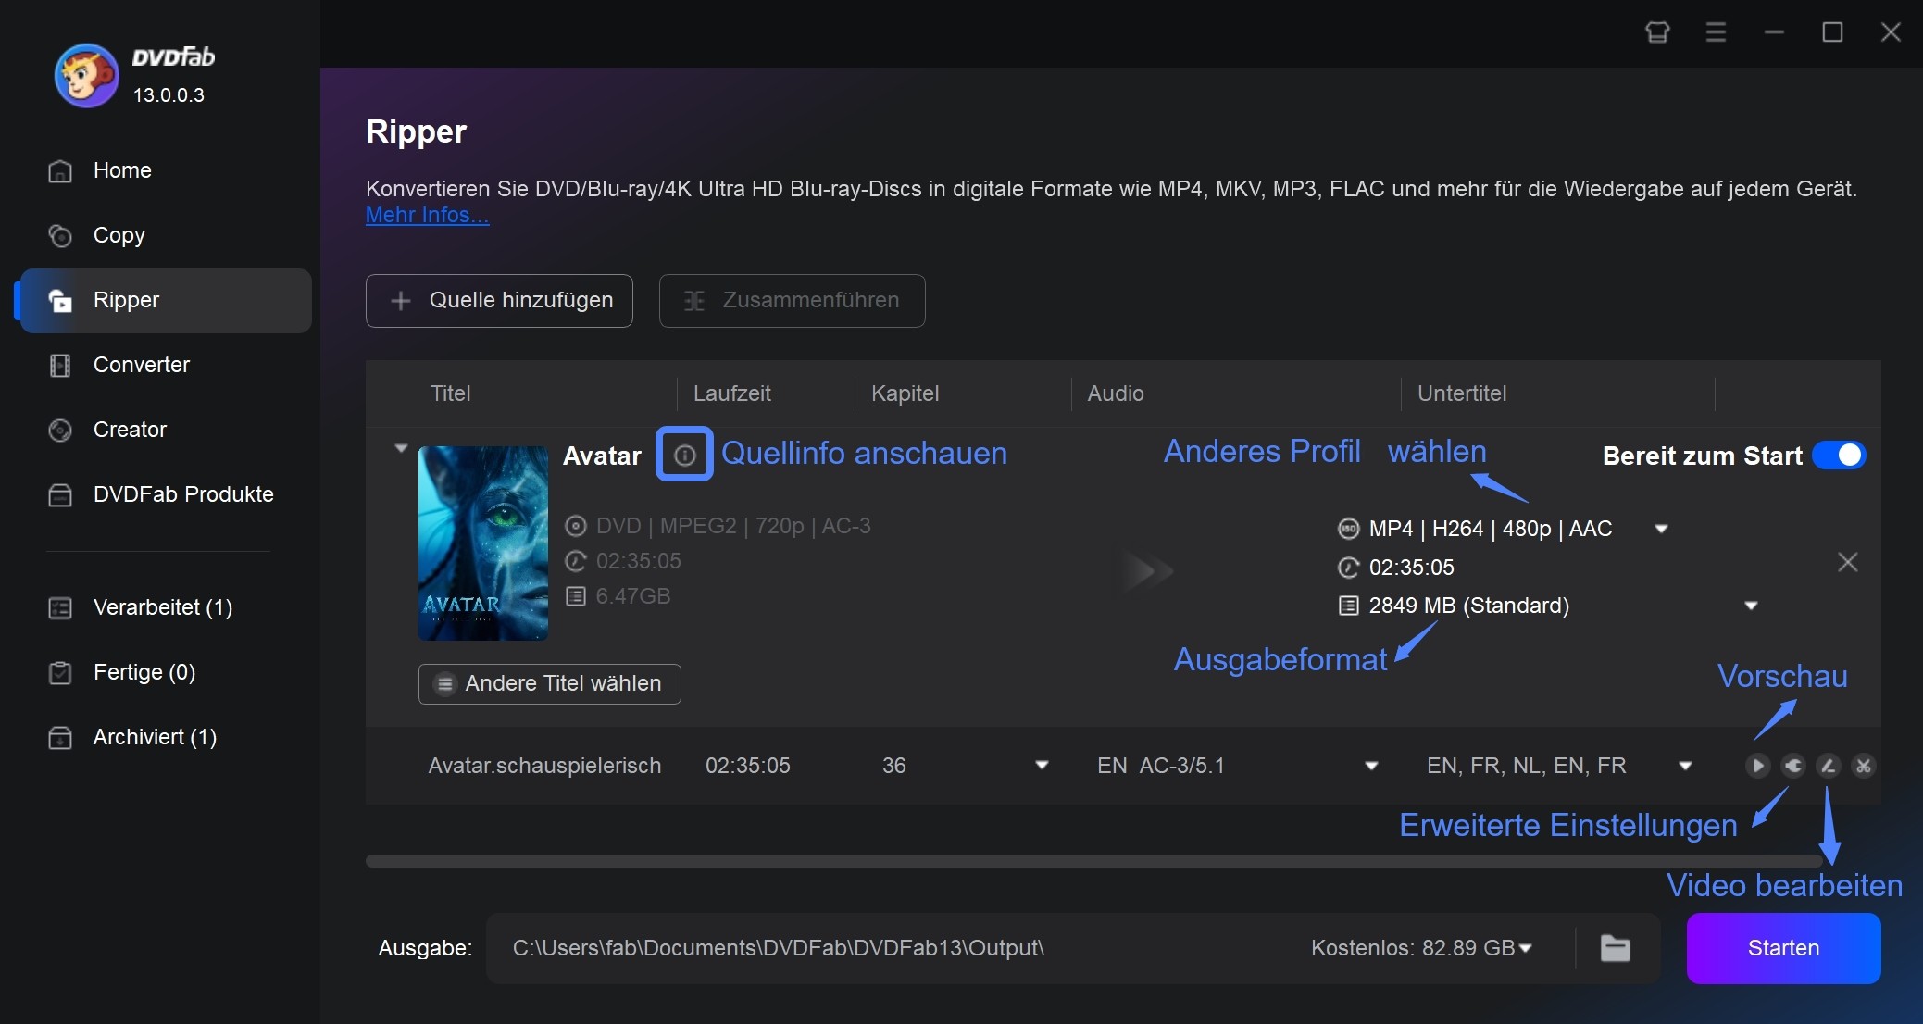The height and width of the screenshot is (1024, 1923).
Task: Click the Copy navigation icon
Action: (60, 235)
